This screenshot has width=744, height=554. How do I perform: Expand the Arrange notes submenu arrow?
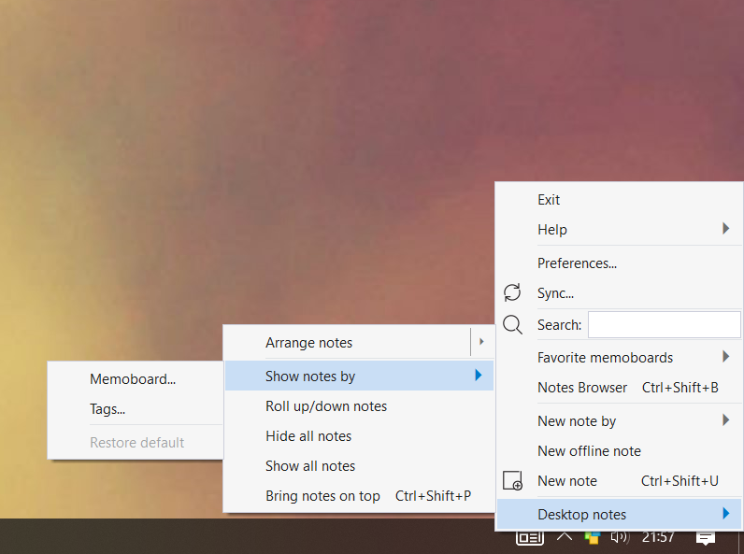[x=481, y=342]
